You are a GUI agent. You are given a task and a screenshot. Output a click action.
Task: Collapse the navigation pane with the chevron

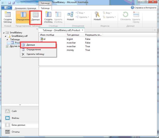37,29
